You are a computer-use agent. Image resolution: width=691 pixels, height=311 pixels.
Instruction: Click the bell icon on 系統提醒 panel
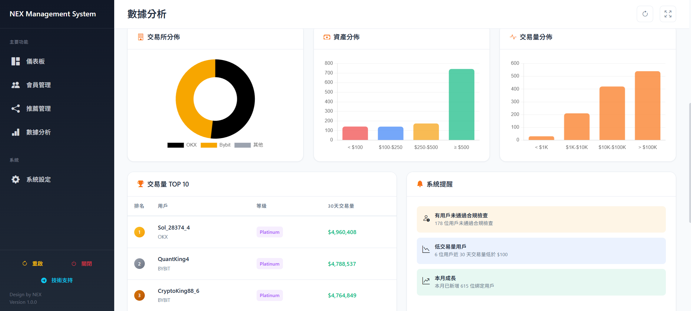click(x=420, y=184)
